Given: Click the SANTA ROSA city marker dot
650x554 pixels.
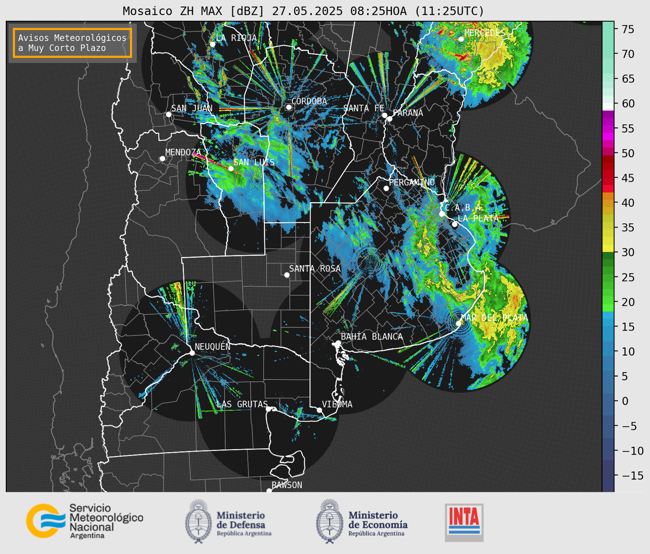Looking at the screenshot, I should [287, 275].
